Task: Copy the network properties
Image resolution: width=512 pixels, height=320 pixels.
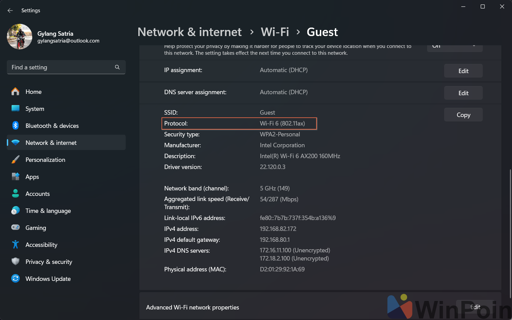Action: click(463, 115)
